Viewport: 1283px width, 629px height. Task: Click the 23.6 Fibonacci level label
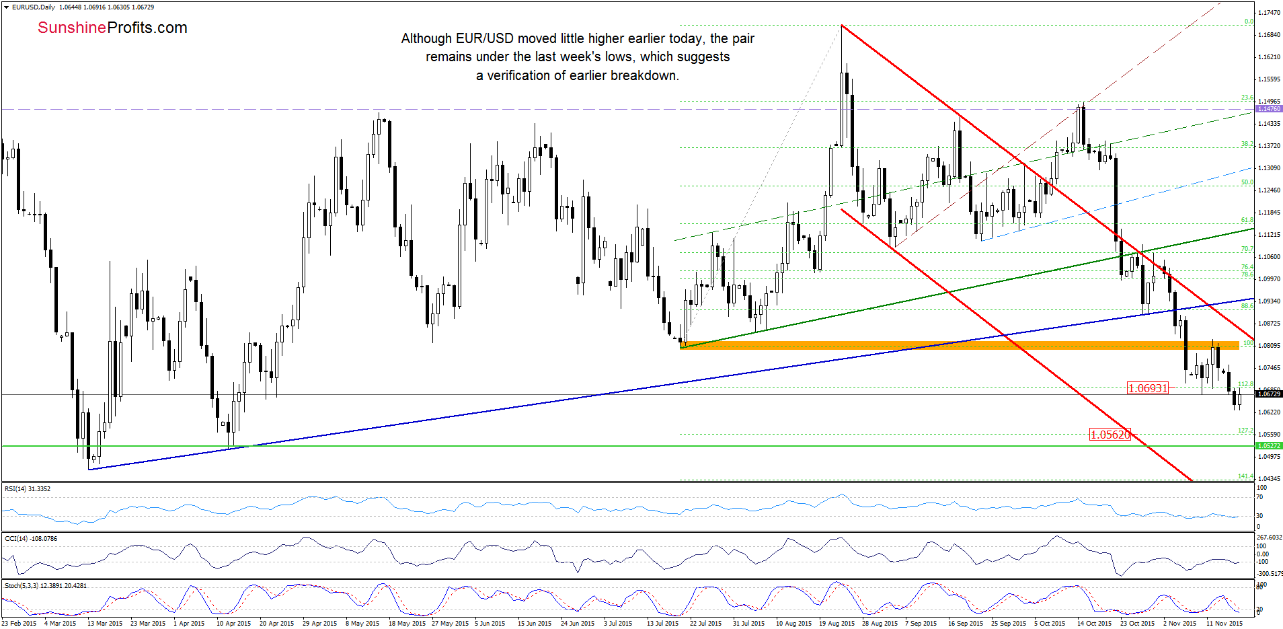pyautogui.click(x=1247, y=98)
